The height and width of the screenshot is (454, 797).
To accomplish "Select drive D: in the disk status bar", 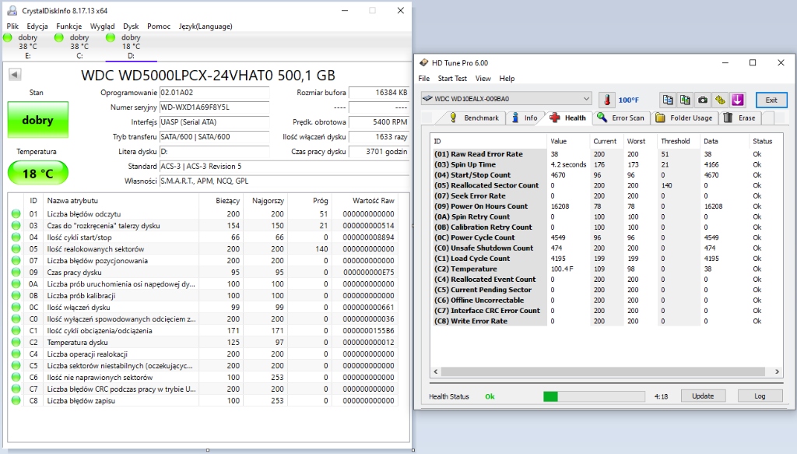I will [131, 46].
